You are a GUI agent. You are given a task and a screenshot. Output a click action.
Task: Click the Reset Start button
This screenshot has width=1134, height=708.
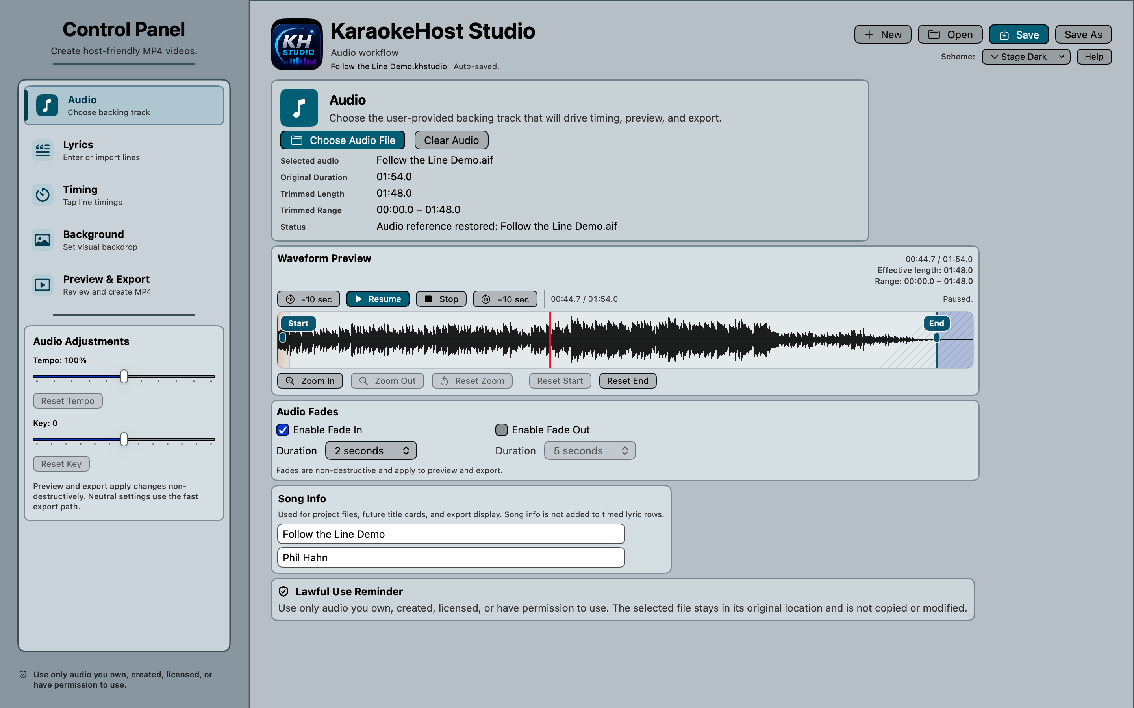point(560,381)
